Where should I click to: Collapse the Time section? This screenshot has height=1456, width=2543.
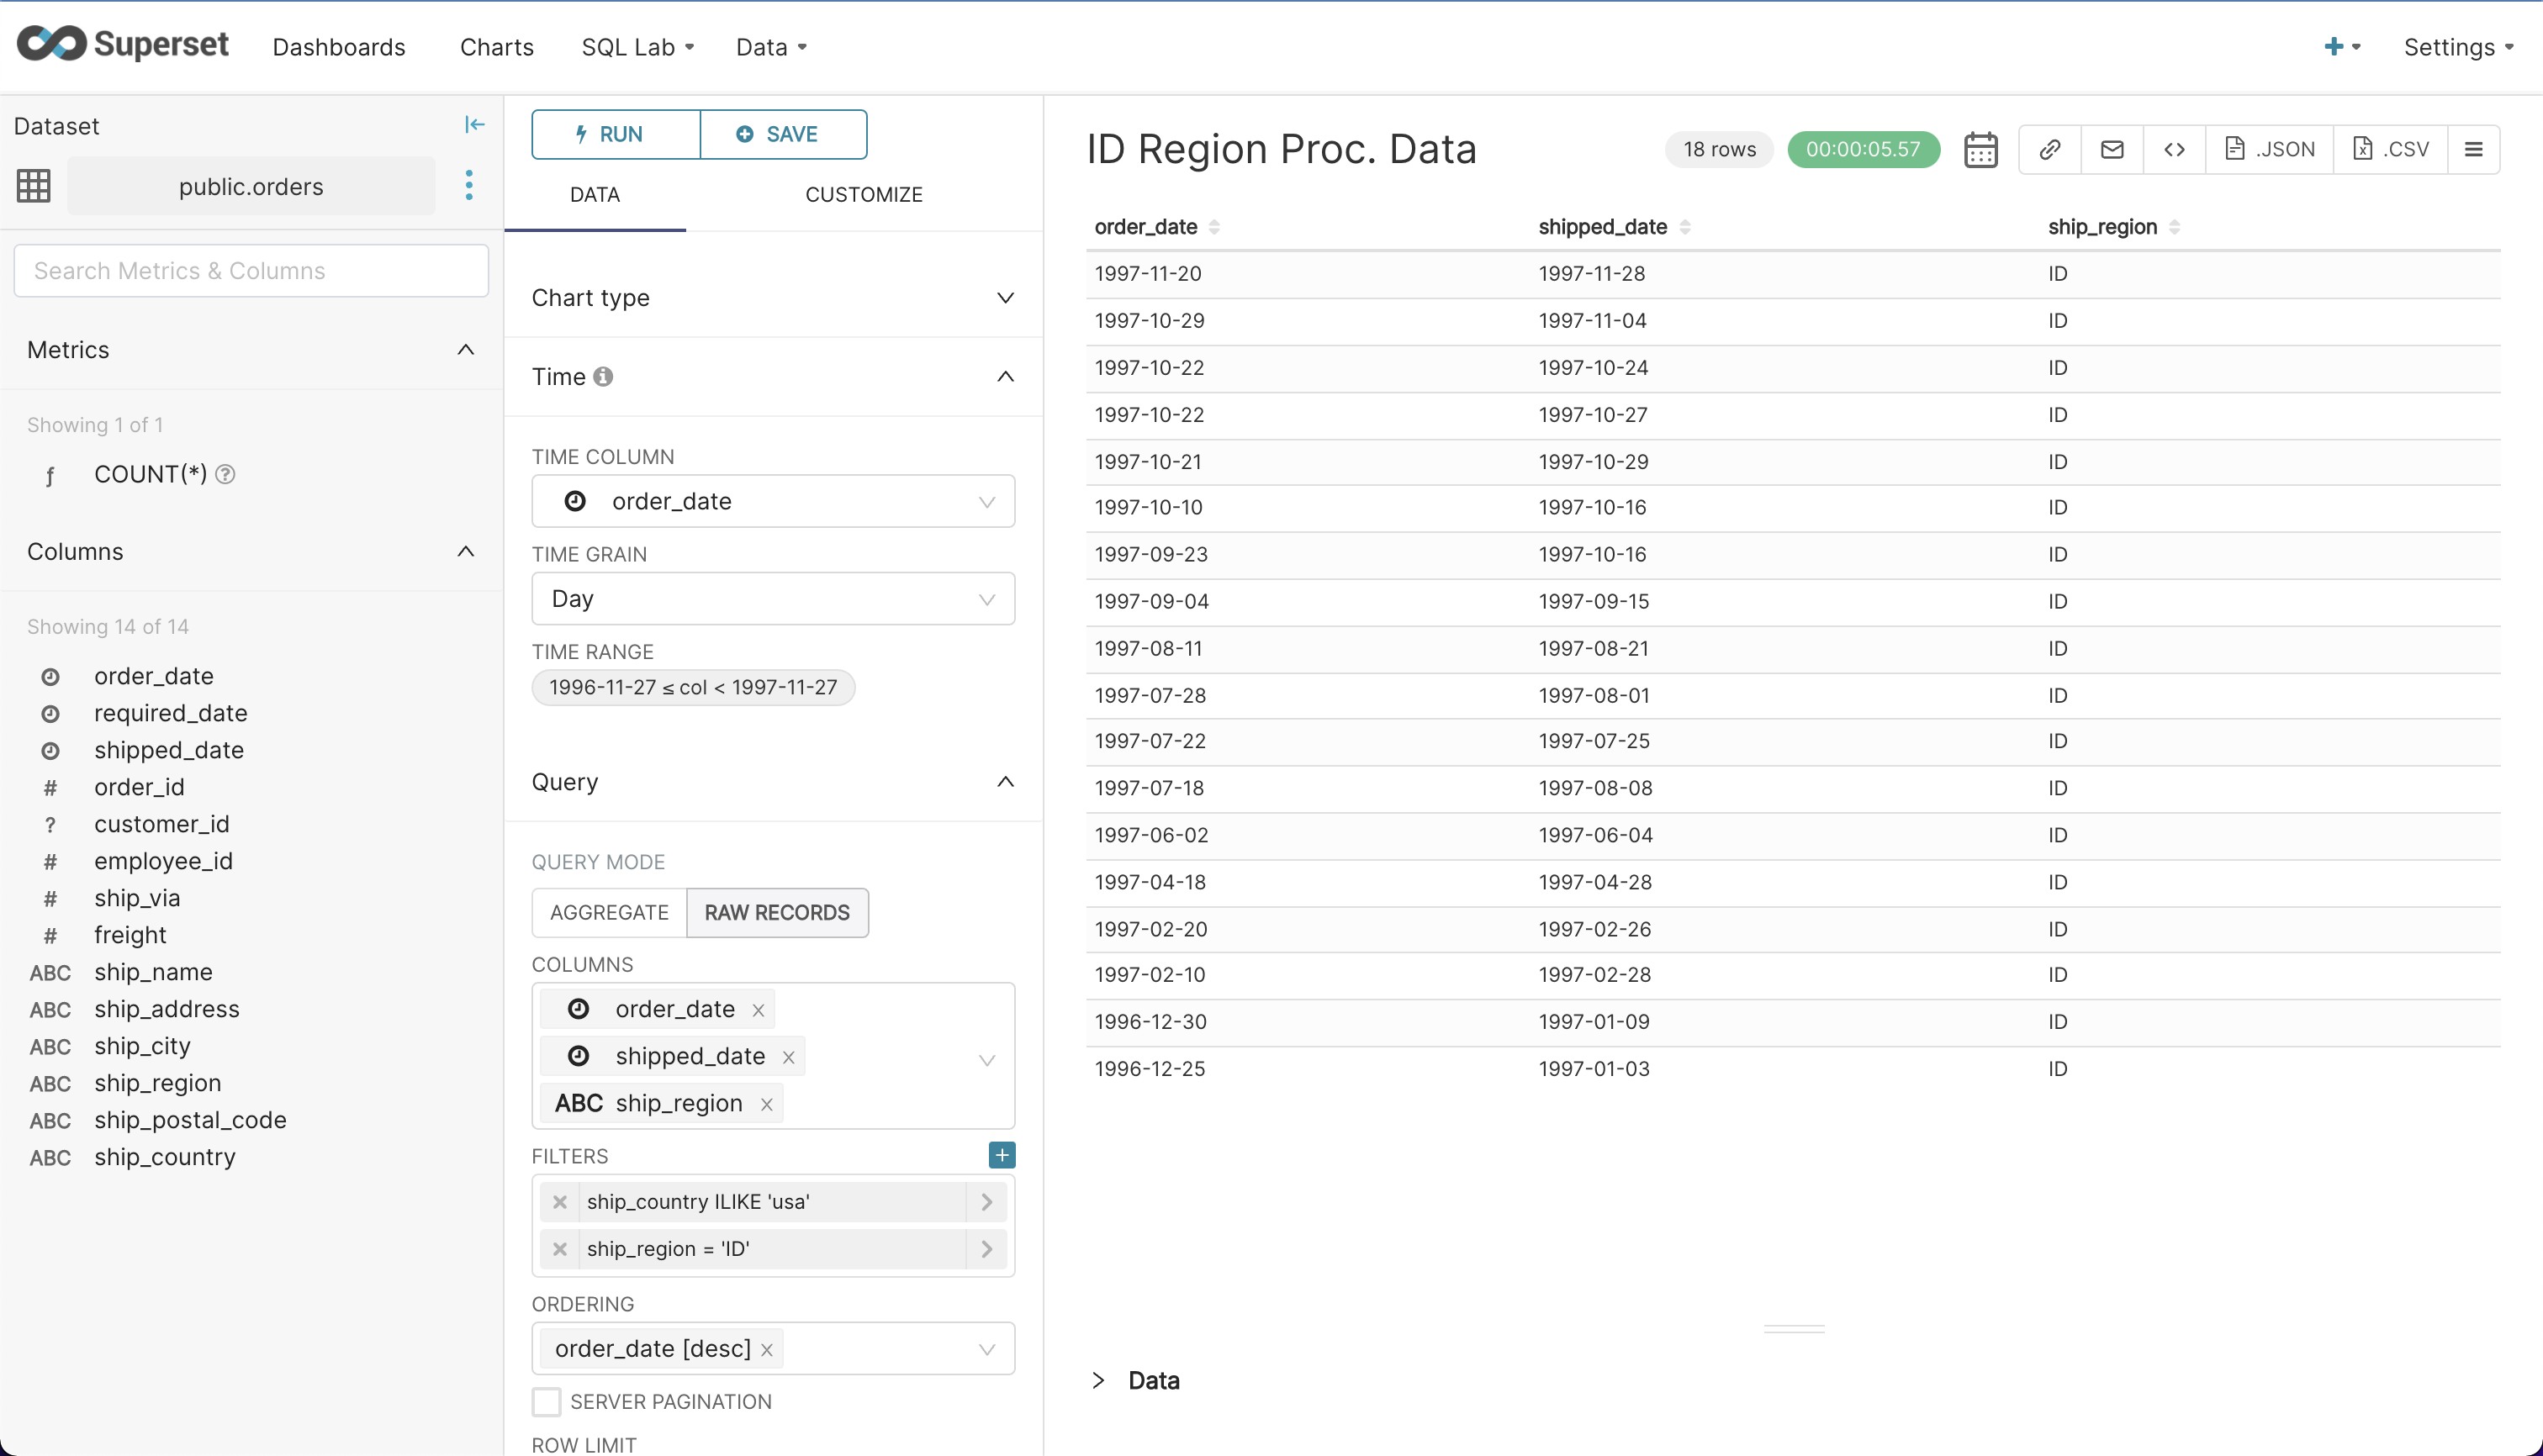tap(1006, 376)
